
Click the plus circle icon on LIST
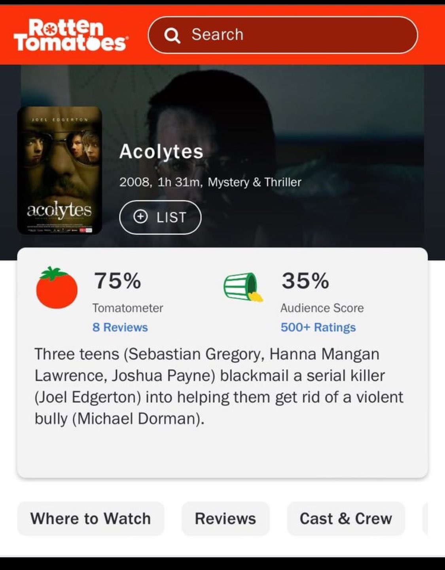tap(140, 217)
